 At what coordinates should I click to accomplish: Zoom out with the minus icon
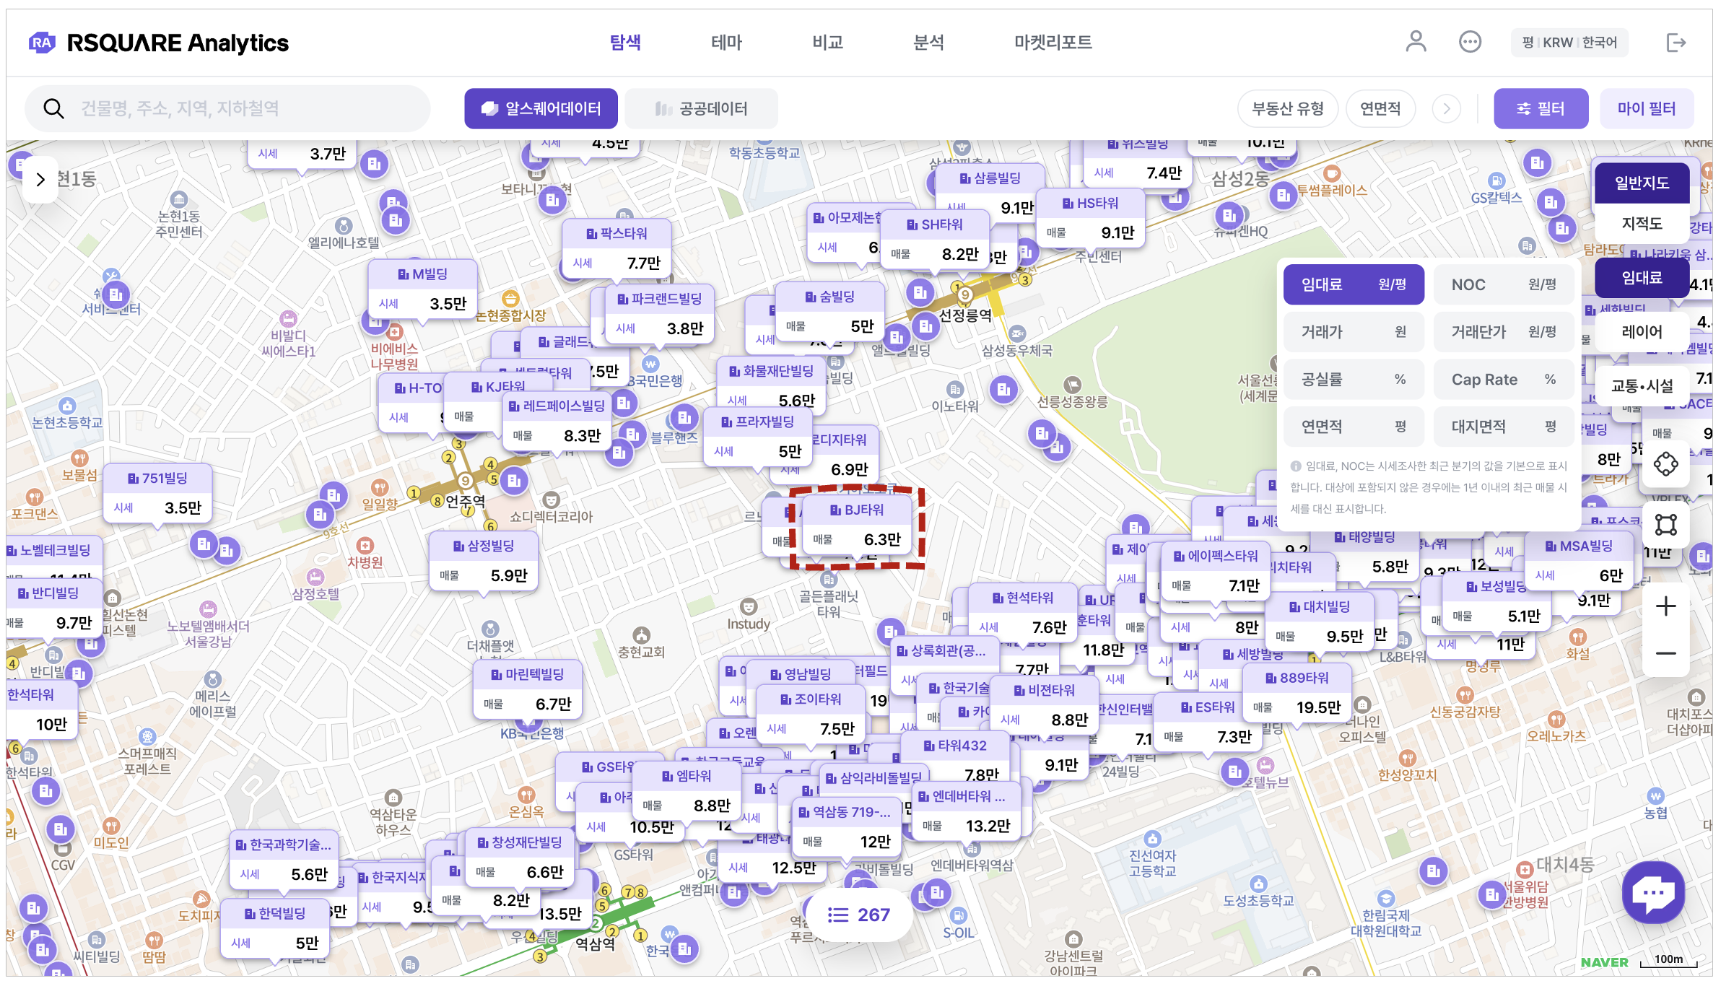point(1665,653)
